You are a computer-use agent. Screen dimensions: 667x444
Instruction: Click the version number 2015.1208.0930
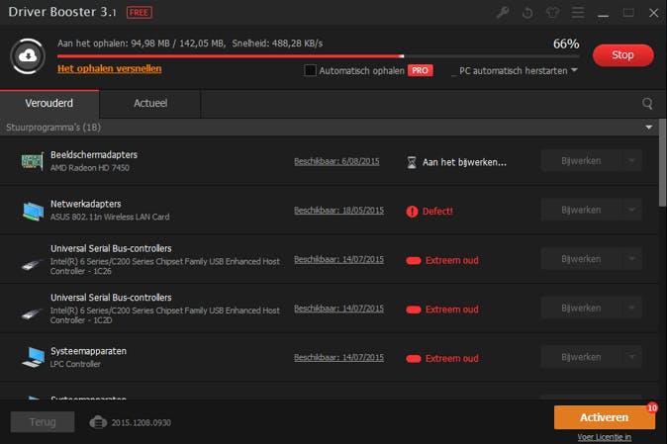142,423
